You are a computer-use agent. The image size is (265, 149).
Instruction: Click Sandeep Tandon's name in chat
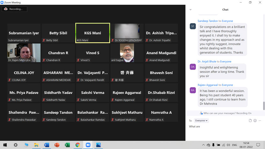point(208,21)
